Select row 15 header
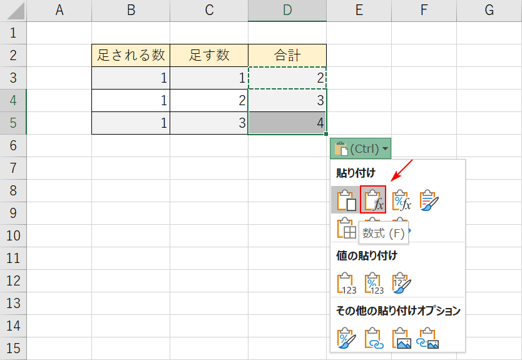 coord(13,348)
